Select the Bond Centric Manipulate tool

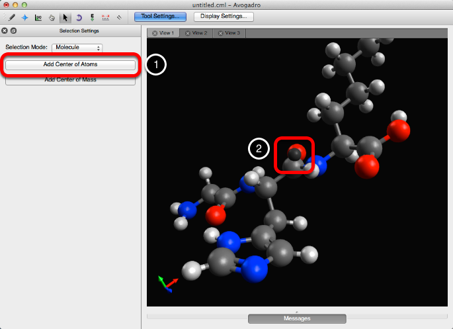click(x=38, y=17)
